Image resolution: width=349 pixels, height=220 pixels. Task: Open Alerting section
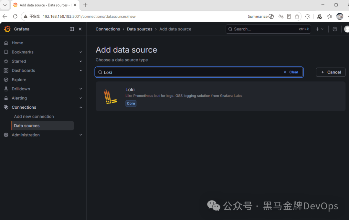(x=19, y=98)
